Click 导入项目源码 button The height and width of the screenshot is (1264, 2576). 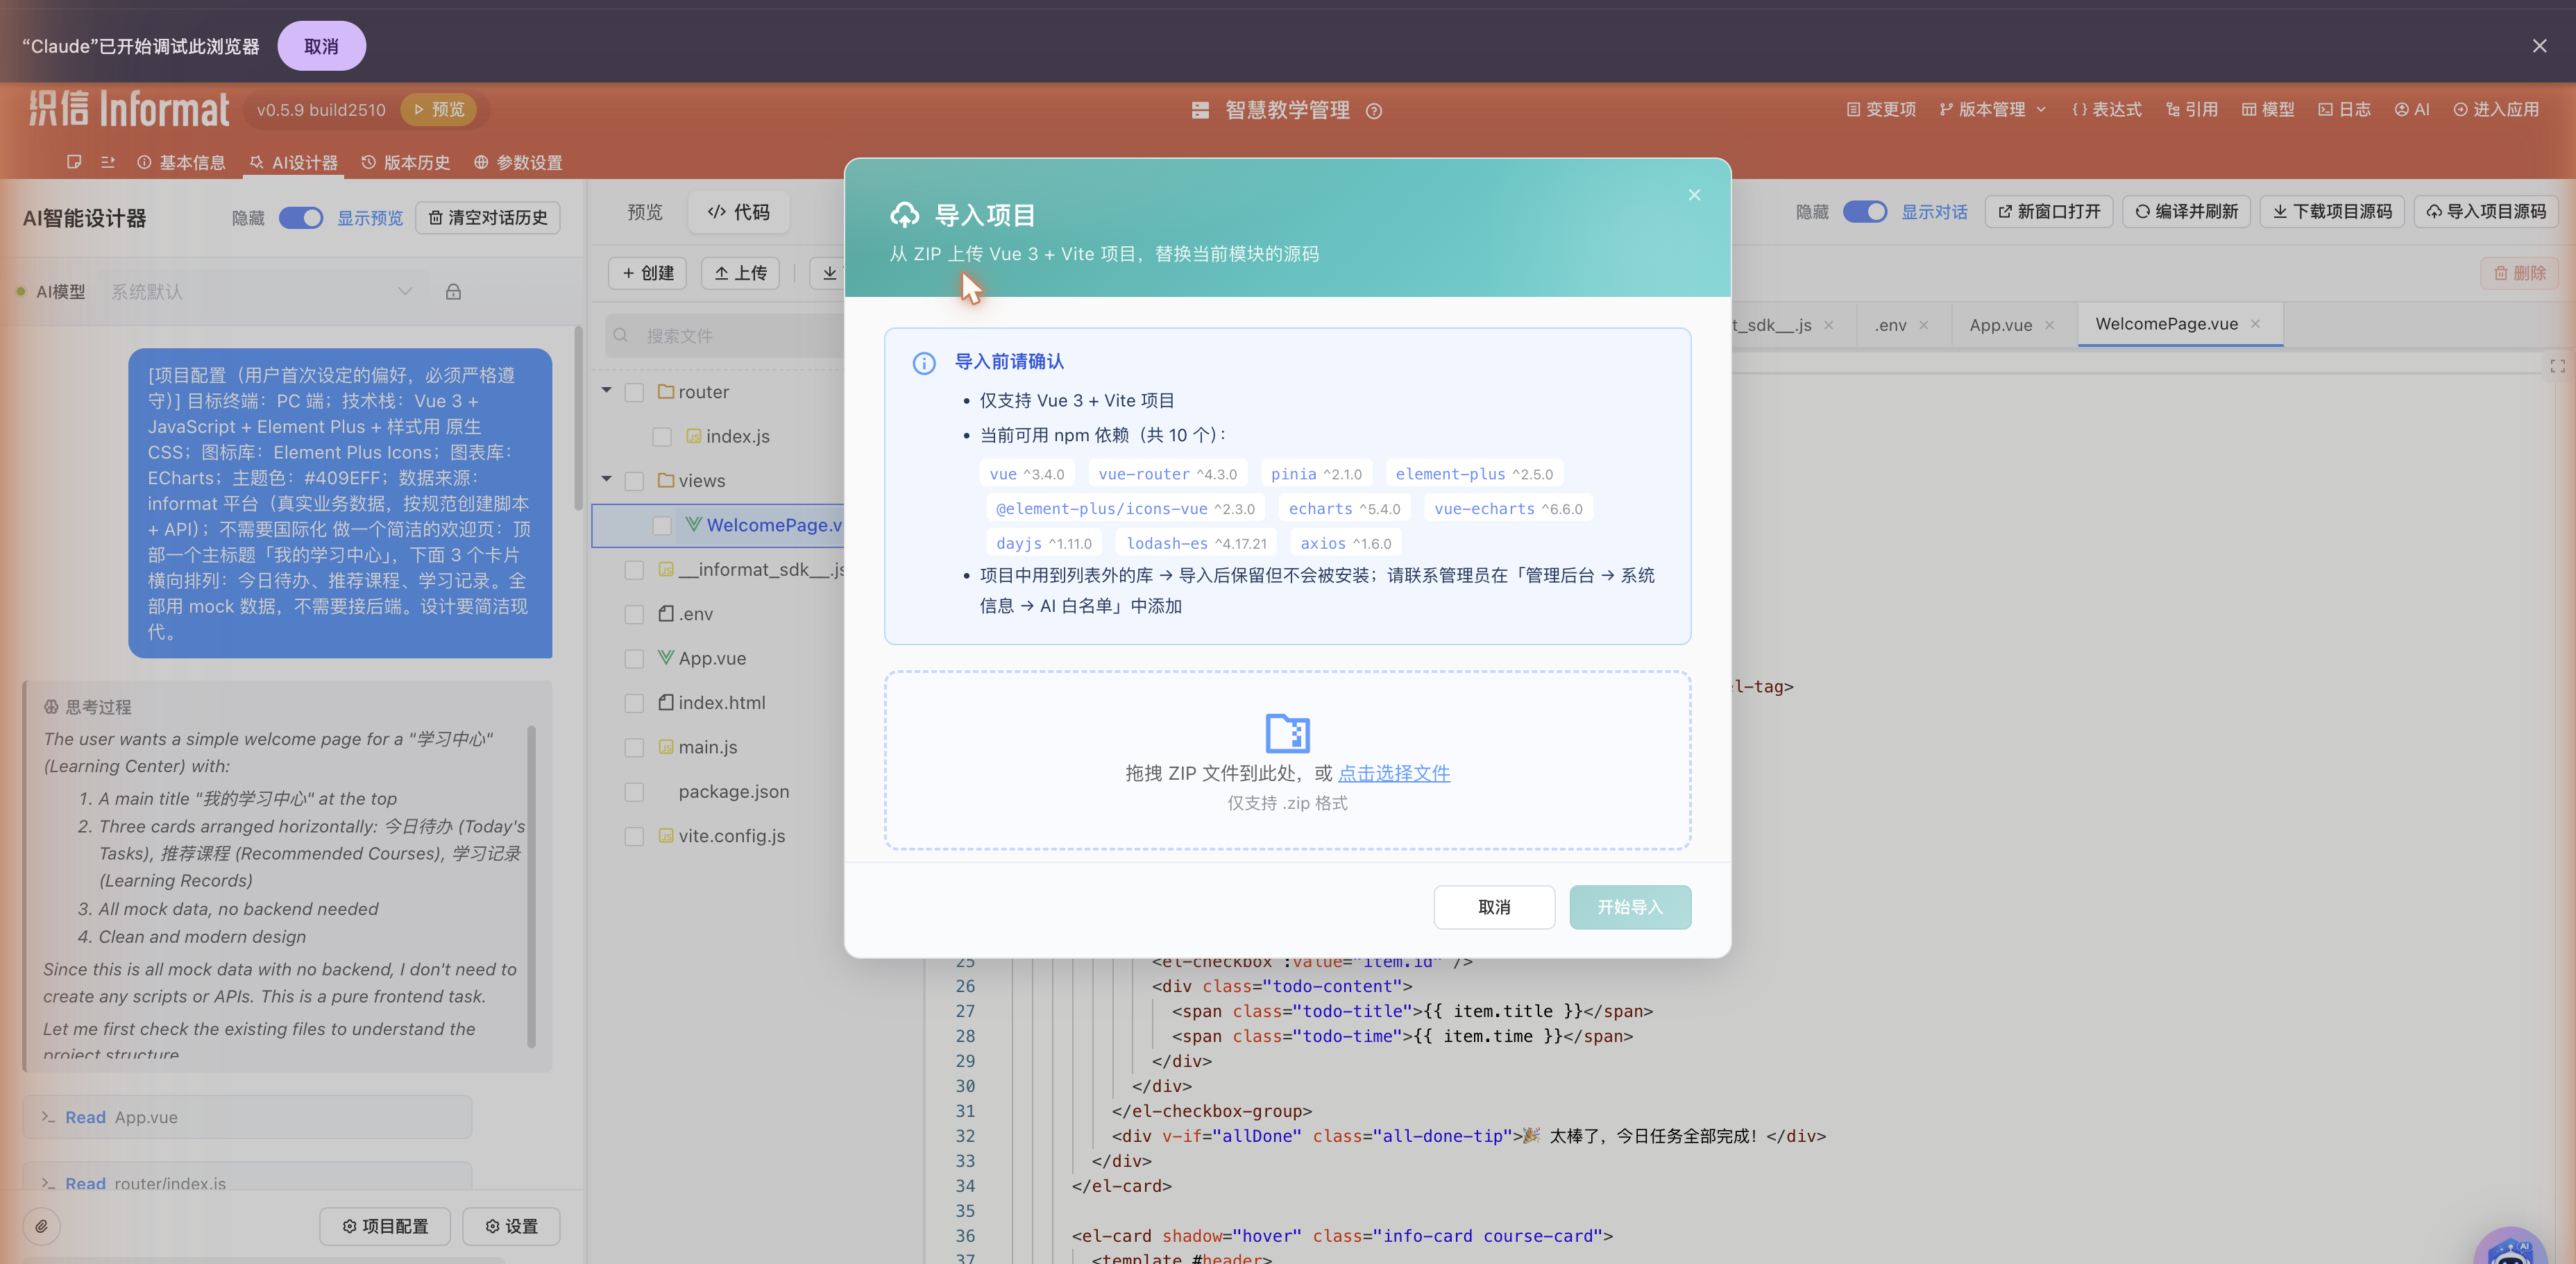[2486, 212]
